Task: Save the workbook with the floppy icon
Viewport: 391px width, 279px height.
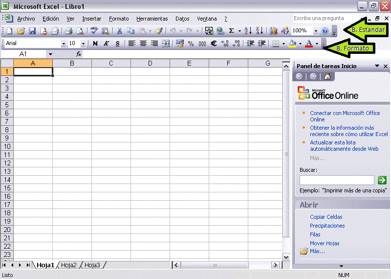Action: click(32, 31)
